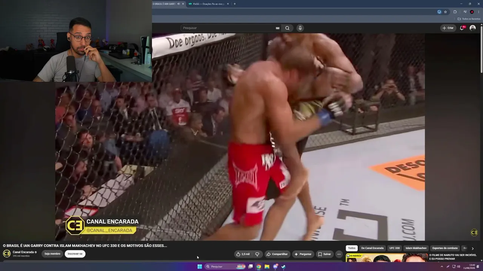Subscribe with the 'Inscrever-se' button

pos(75,254)
